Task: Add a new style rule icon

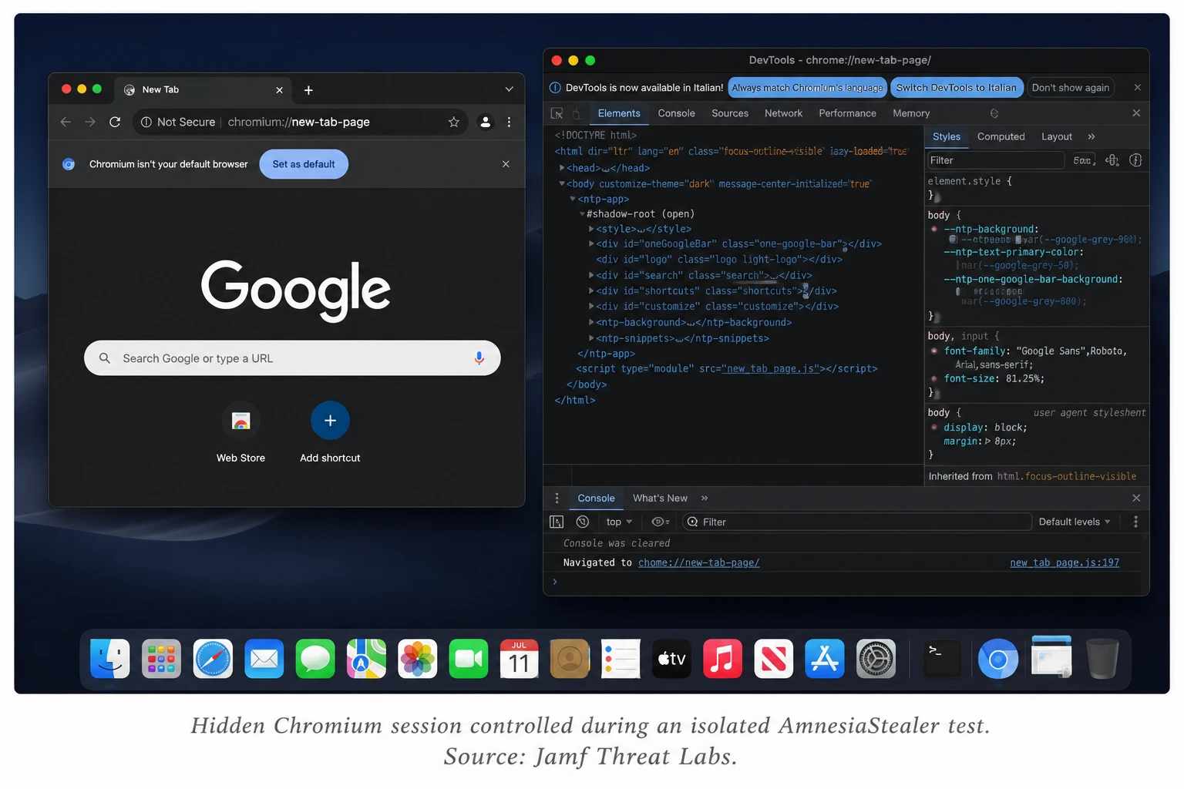Action: coord(1112,160)
